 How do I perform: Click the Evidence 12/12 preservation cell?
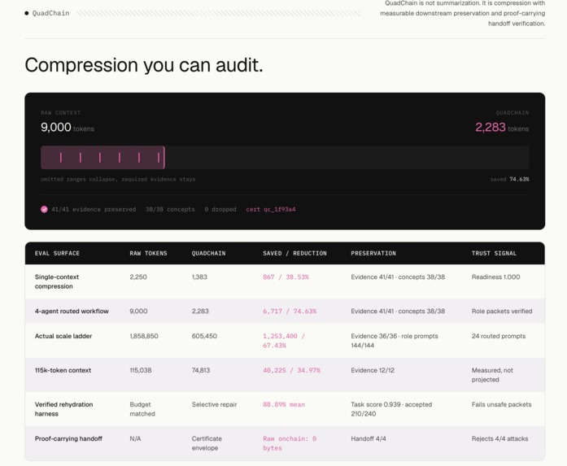[x=373, y=371]
